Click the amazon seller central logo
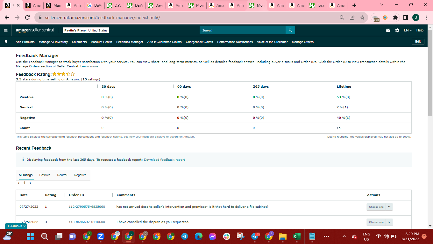The width and height of the screenshot is (433, 244). [35, 30]
